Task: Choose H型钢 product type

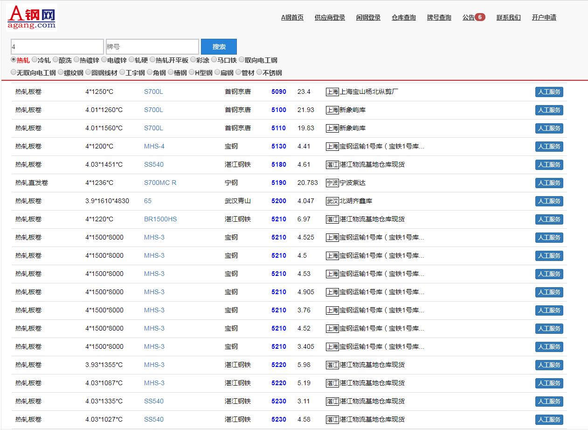Action: [192, 72]
